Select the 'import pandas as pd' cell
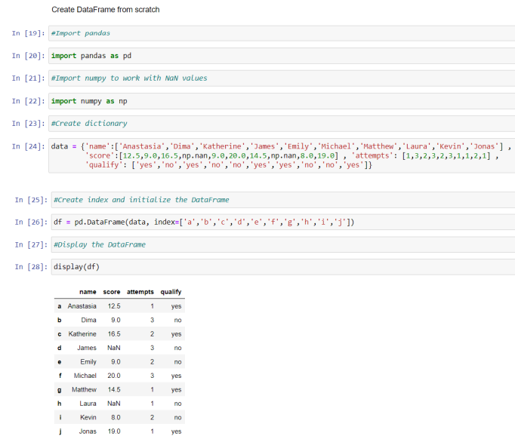The image size is (515, 445). 282,56
